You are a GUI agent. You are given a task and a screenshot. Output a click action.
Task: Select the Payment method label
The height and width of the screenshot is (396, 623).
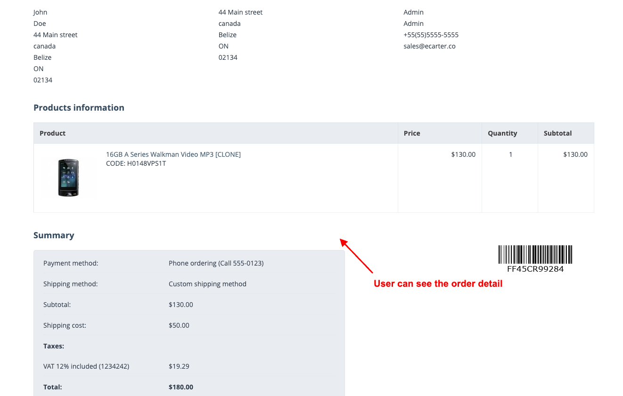pos(71,263)
